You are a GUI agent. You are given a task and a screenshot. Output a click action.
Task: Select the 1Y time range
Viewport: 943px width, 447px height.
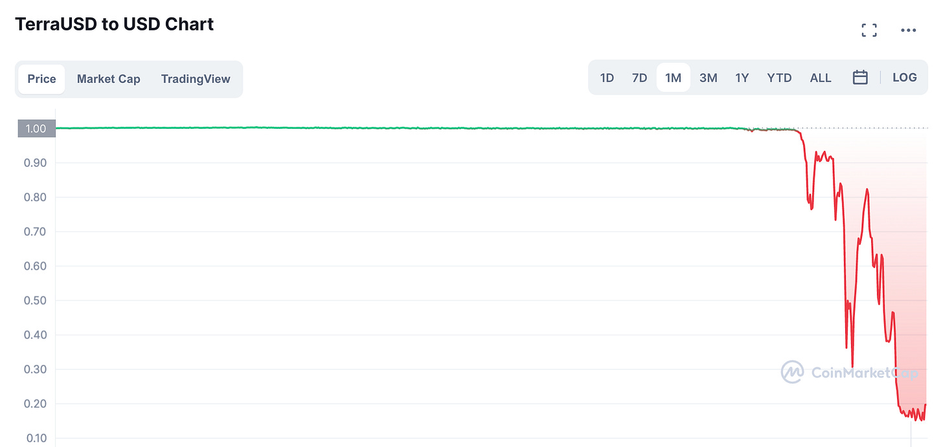(742, 78)
